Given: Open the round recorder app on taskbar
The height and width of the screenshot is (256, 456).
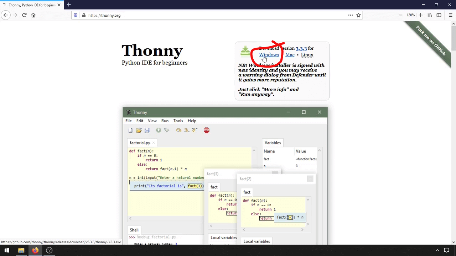Looking at the screenshot, I should [x=49, y=250].
